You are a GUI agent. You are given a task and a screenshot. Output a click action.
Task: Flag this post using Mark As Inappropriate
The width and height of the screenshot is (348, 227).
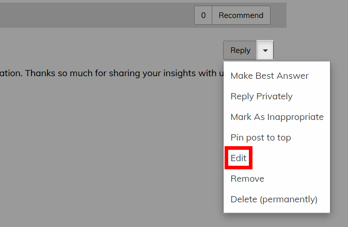277,117
